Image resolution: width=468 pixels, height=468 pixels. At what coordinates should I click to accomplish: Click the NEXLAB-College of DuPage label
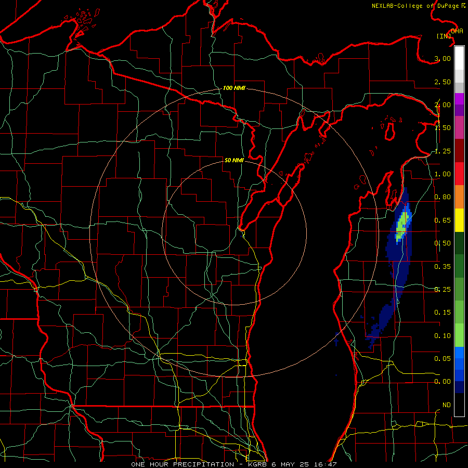coord(418,6)
